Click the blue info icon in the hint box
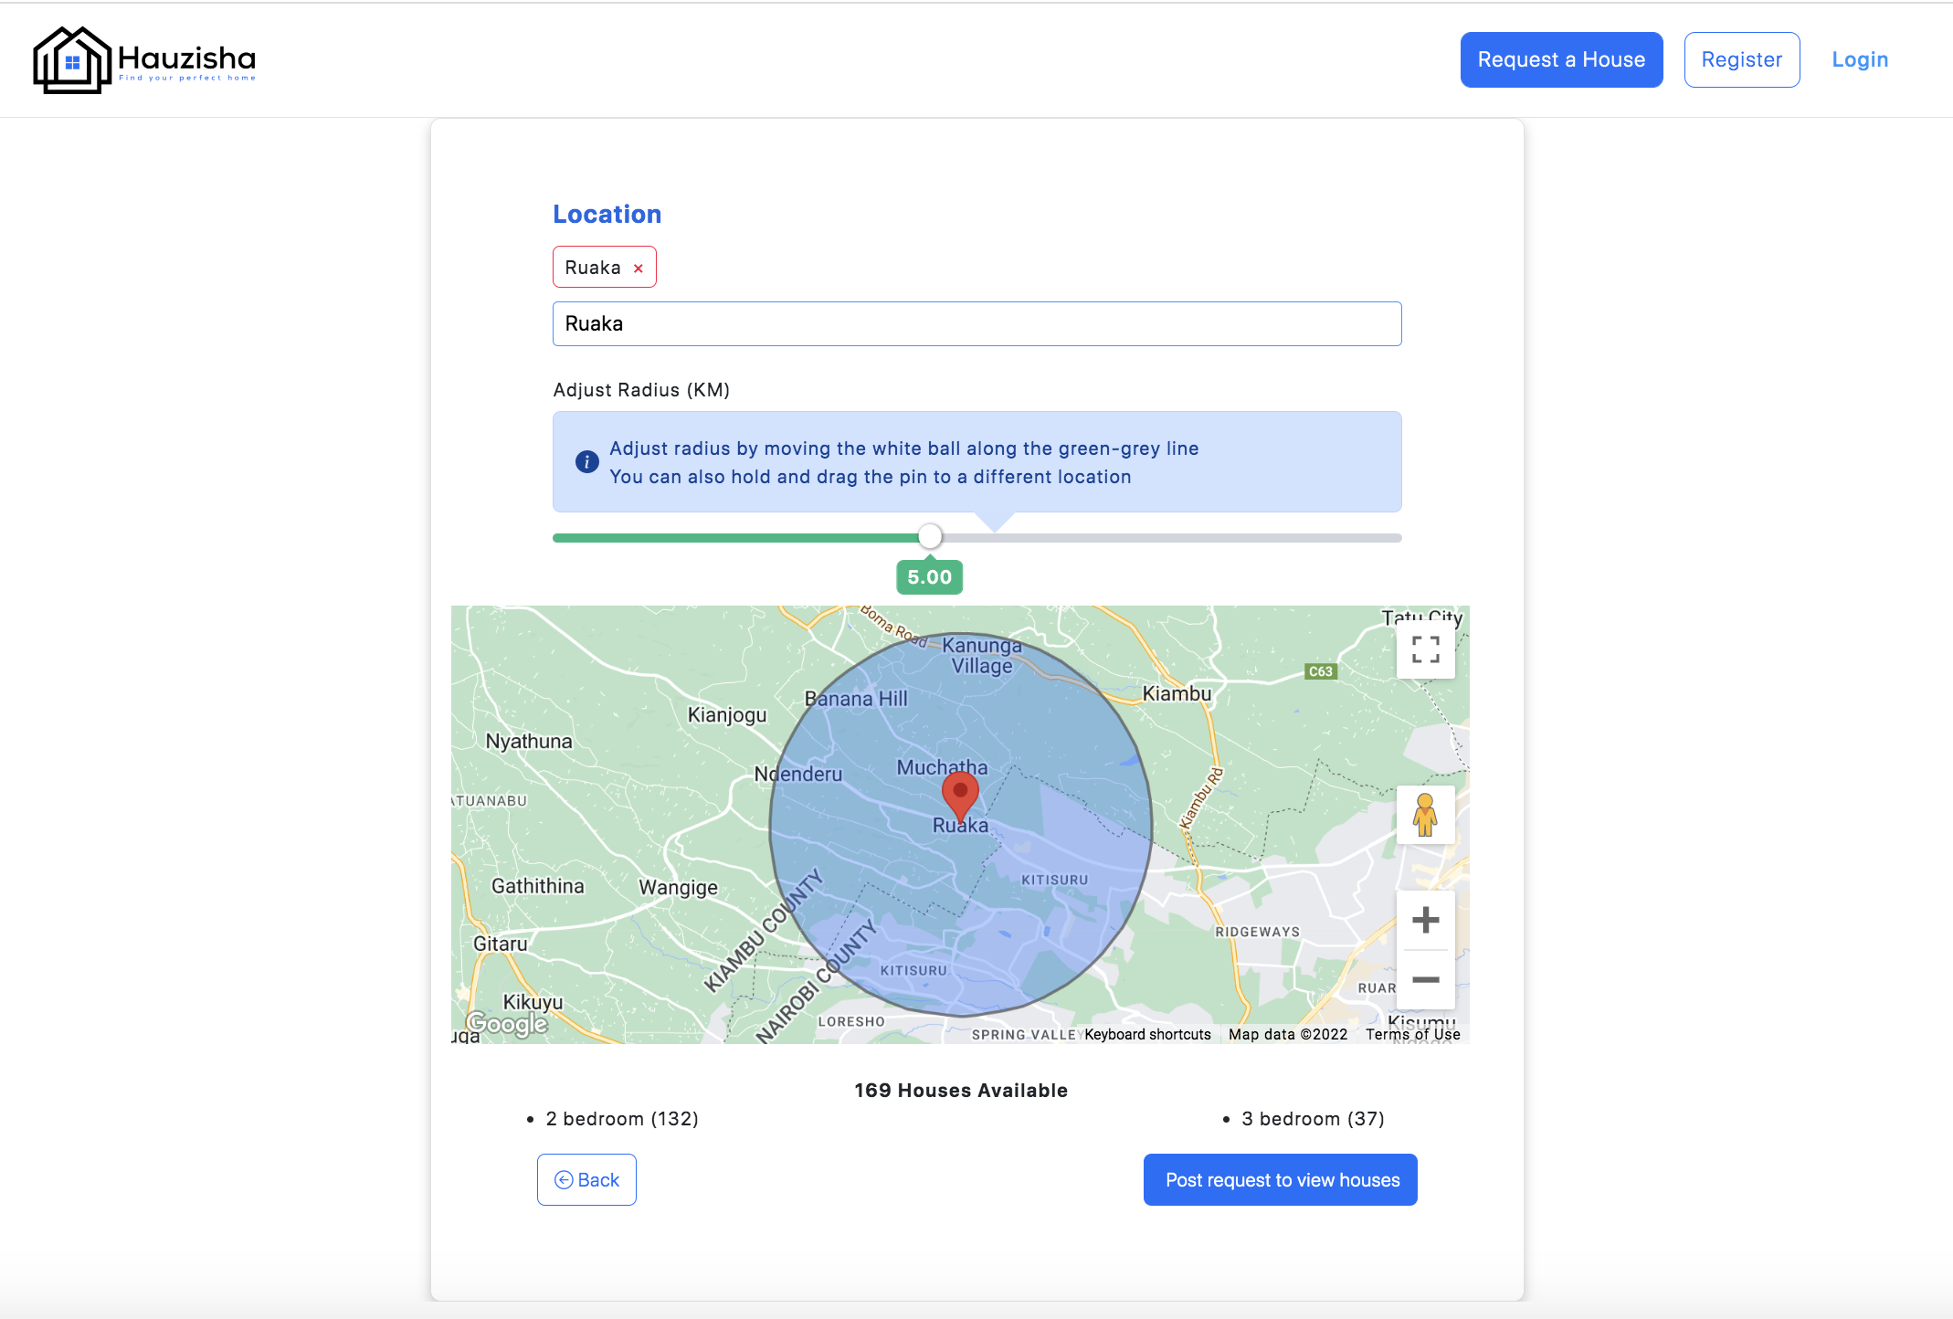Image resolution: width=1953 pixels, height=1319 pixels. (586, 461)
